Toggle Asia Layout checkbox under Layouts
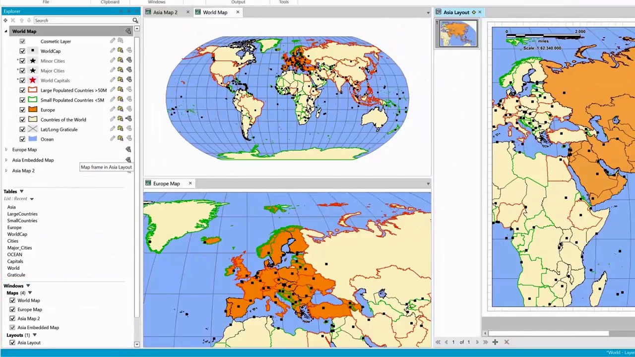This screenshot has width=635, height=357. point(12,343)
